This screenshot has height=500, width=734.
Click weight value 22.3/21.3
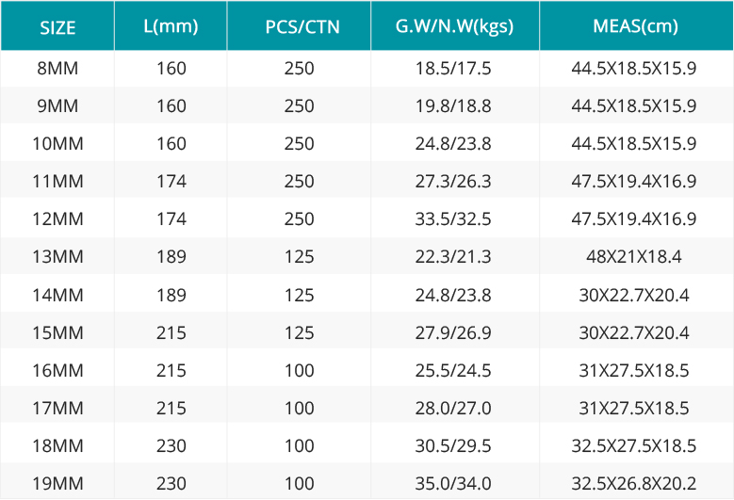coord(453,256)
